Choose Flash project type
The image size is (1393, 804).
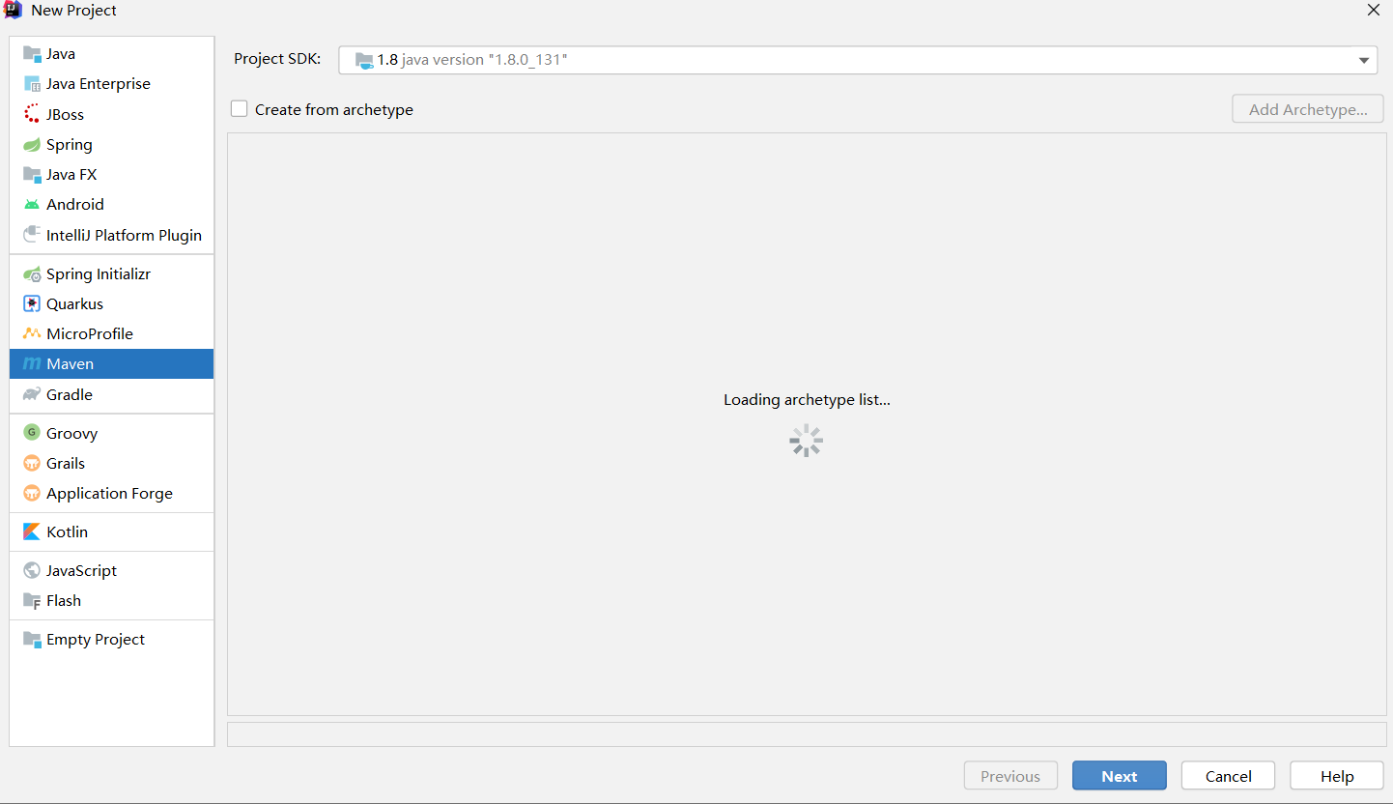(x=111, y=601)
